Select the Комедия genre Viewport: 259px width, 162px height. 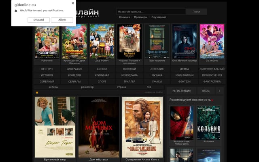coord(74,75)
